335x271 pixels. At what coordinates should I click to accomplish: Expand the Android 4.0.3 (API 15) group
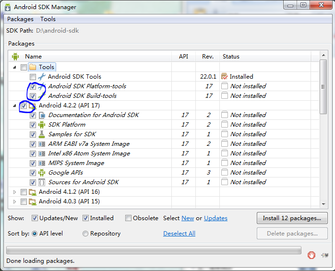(x=14, y=201)
